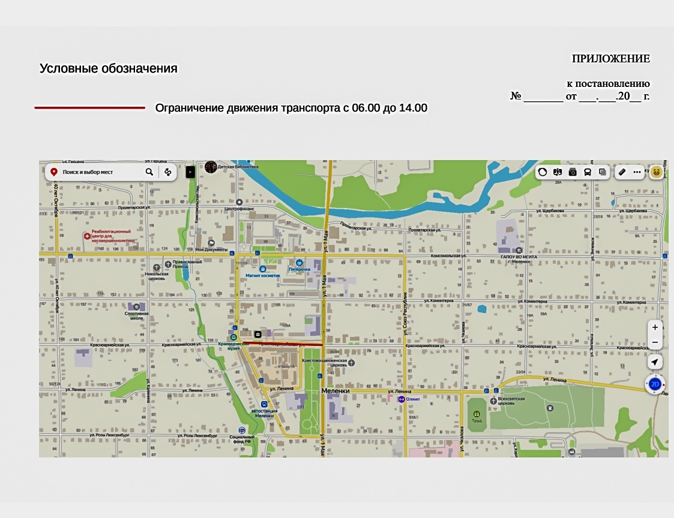Click the red Yandex Maps pin logo
Viewport: 674px width, 518px height.
click(x=54, y=172)
